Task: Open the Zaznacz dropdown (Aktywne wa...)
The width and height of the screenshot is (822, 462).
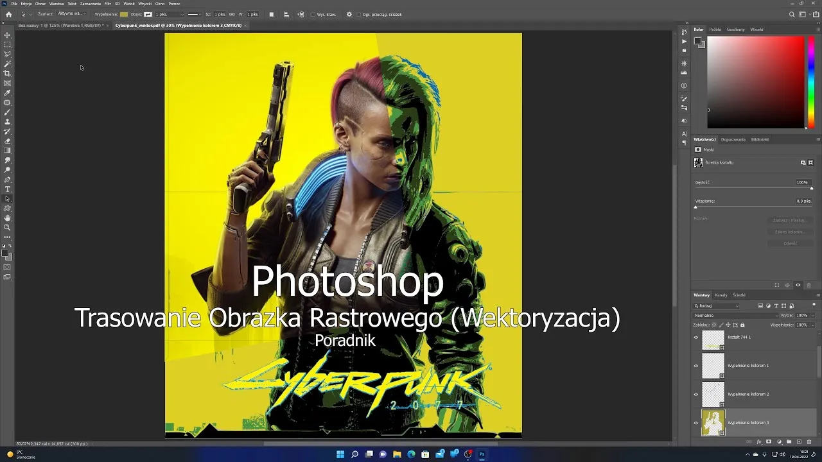Action: (71, 13)
